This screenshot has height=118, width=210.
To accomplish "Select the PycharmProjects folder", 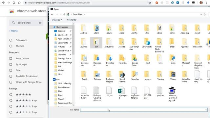I will click(110, 76).
